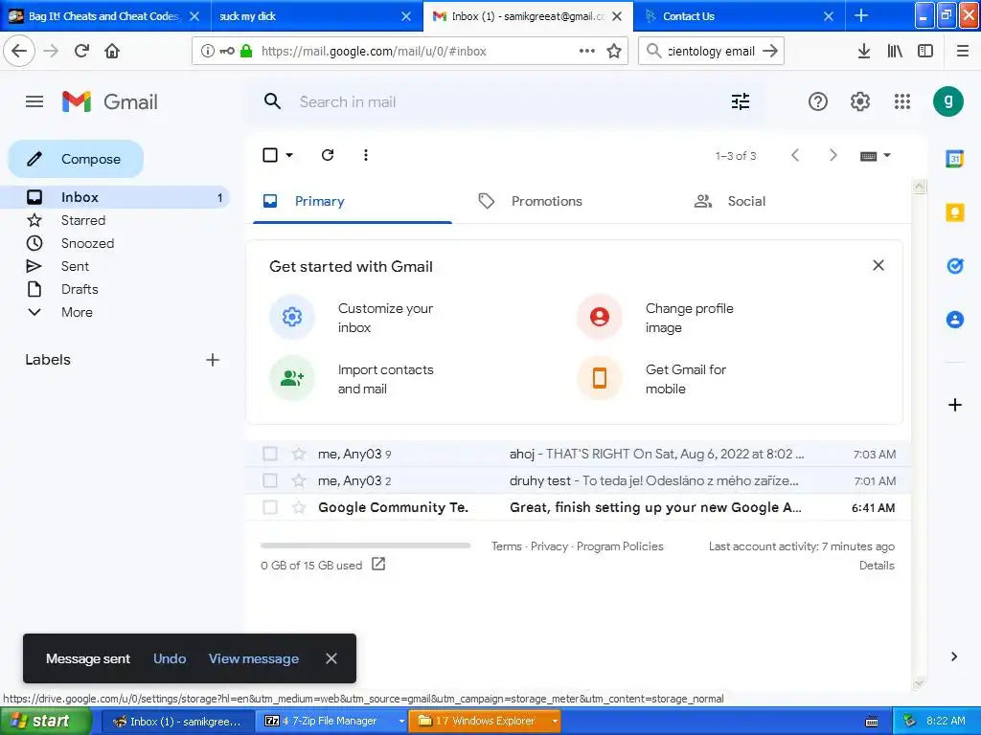This screenshot has height=735, width=981.
Task: Go to Firefox home page
Action: 112,51
